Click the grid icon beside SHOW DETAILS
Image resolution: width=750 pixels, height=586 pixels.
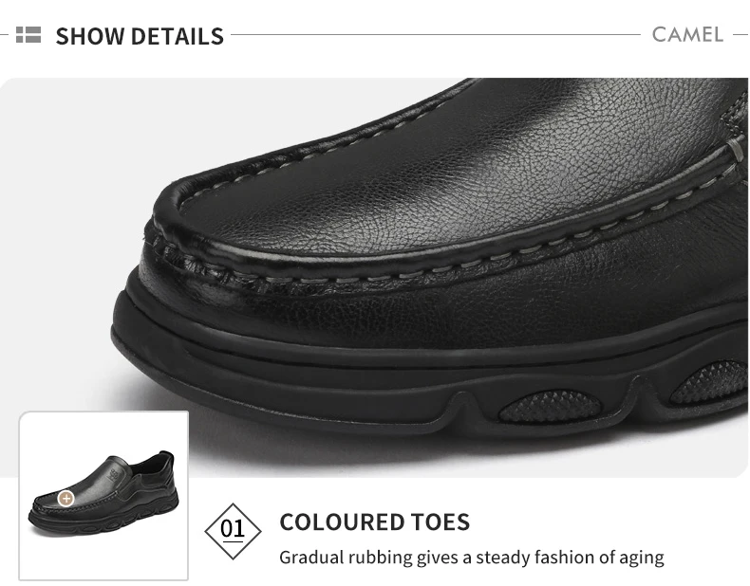pyautogui.click(x=28, y=35)
